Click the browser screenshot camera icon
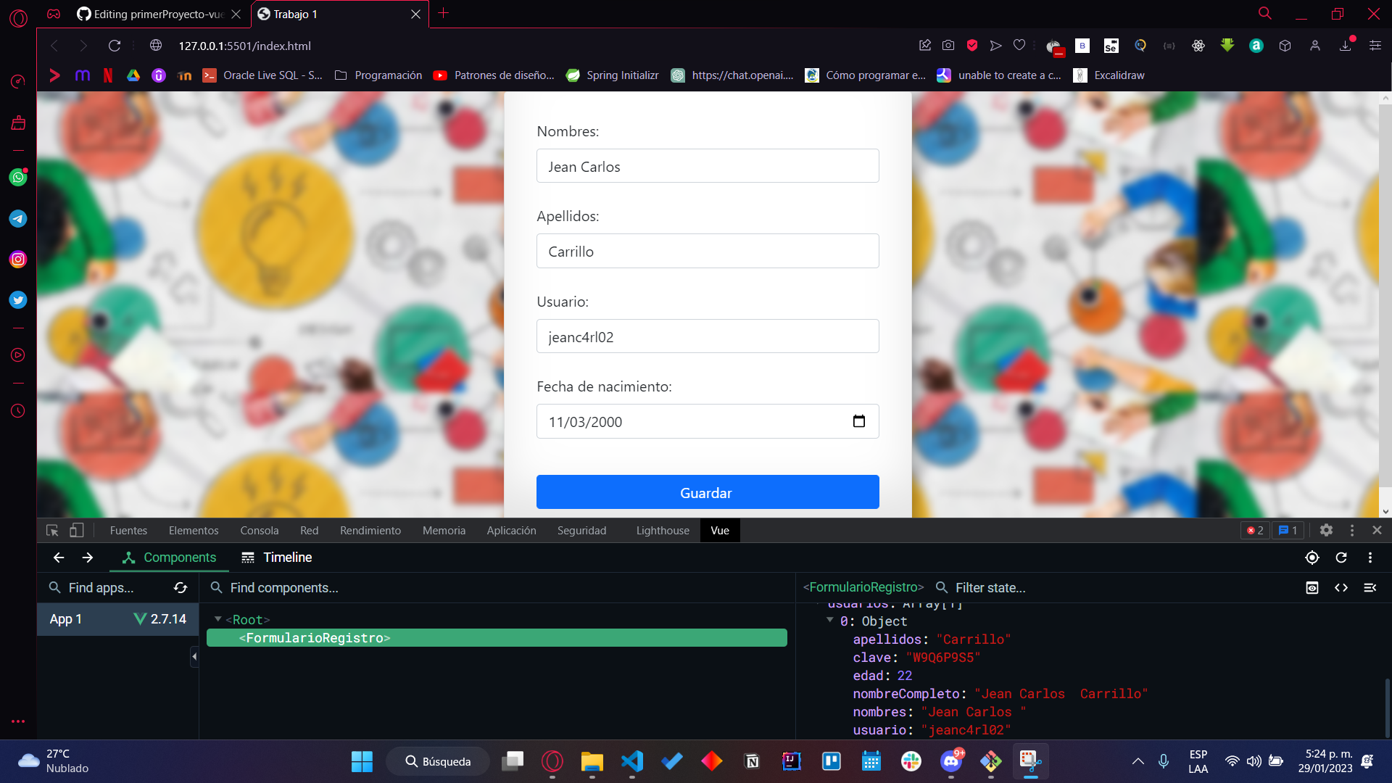This screenshot has height=783, width=1392. click(948, 45)
